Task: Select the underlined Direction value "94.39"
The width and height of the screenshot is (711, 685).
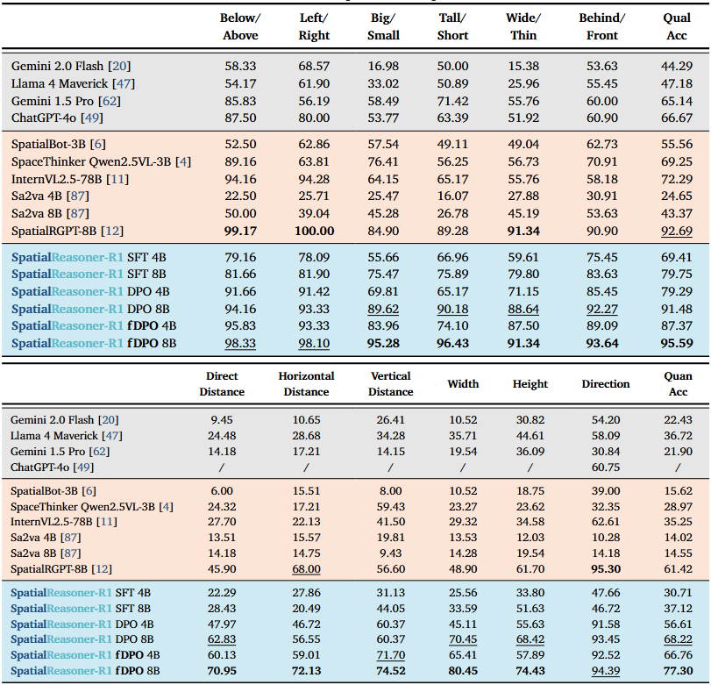Action: (x=606, y=671)
